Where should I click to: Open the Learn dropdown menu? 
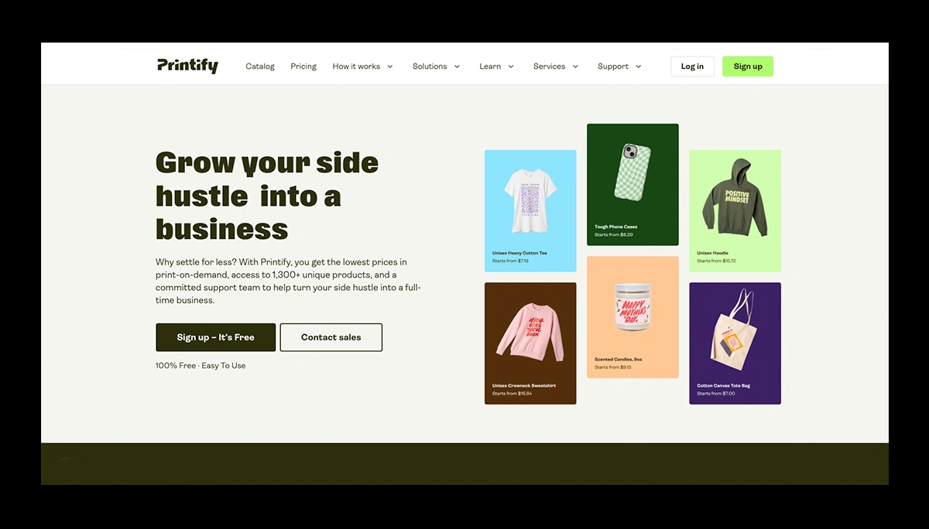(496, 67)
